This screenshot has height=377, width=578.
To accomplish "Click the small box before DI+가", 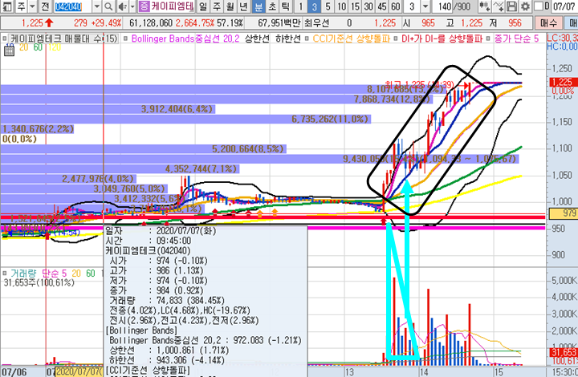I will click(396, 39).
